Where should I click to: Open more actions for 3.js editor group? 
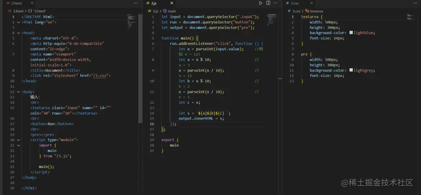point(276,3)
